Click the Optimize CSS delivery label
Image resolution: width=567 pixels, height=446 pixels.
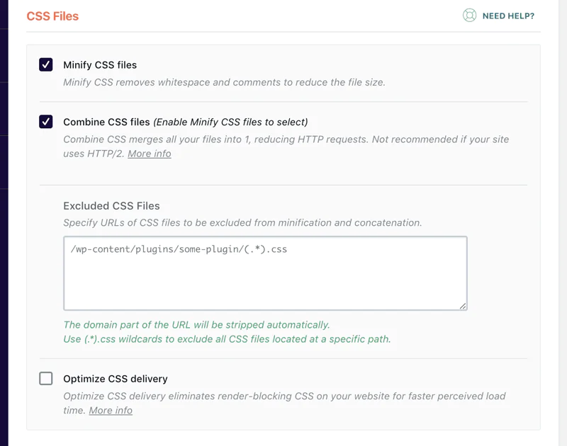coord(116,379)
